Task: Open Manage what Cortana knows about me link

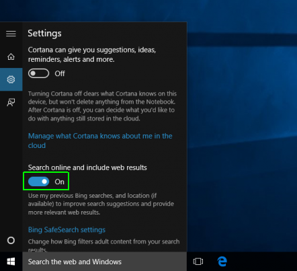Action: (x=100, y=141)
